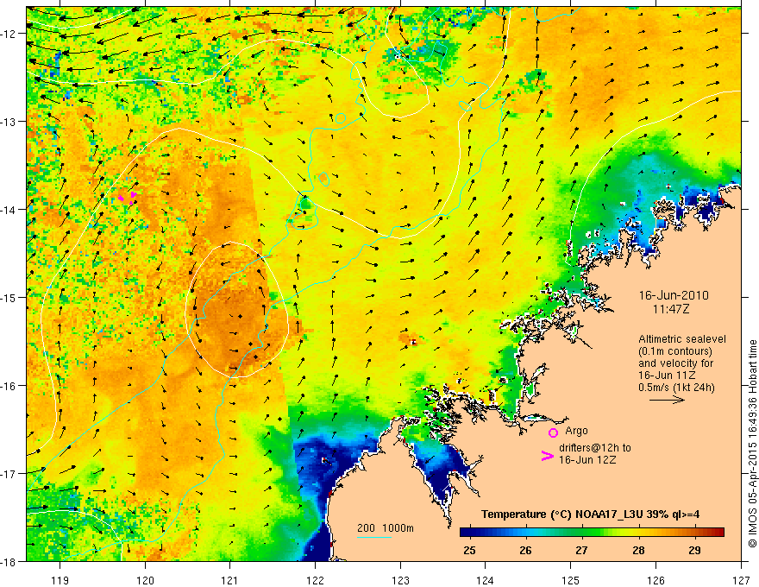Click the latitude label -14
The height and width of the screenshot is (587, 759).
pos(9,209)
